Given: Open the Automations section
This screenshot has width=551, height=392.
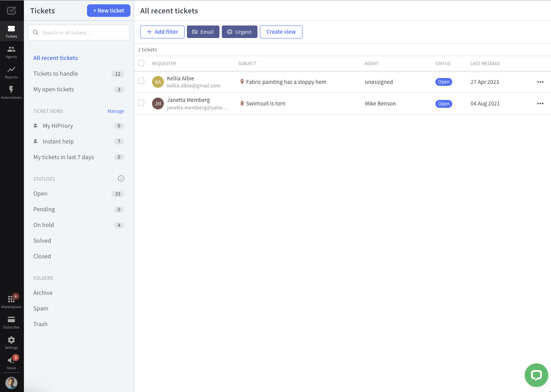Looking at the screenshot, I should pos(11,93).
